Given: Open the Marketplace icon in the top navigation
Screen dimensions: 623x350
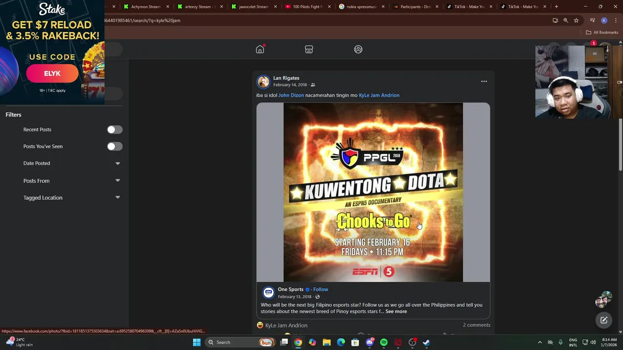Looking at the screenshot, I should (309, 50).
